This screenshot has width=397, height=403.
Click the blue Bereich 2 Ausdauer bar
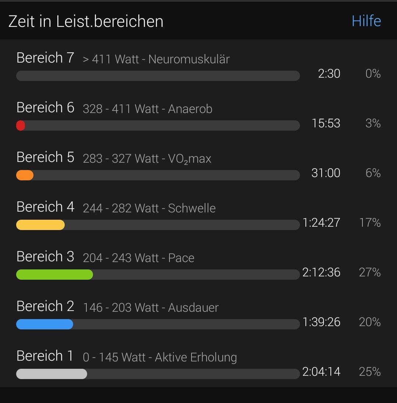tap(44, 324)
